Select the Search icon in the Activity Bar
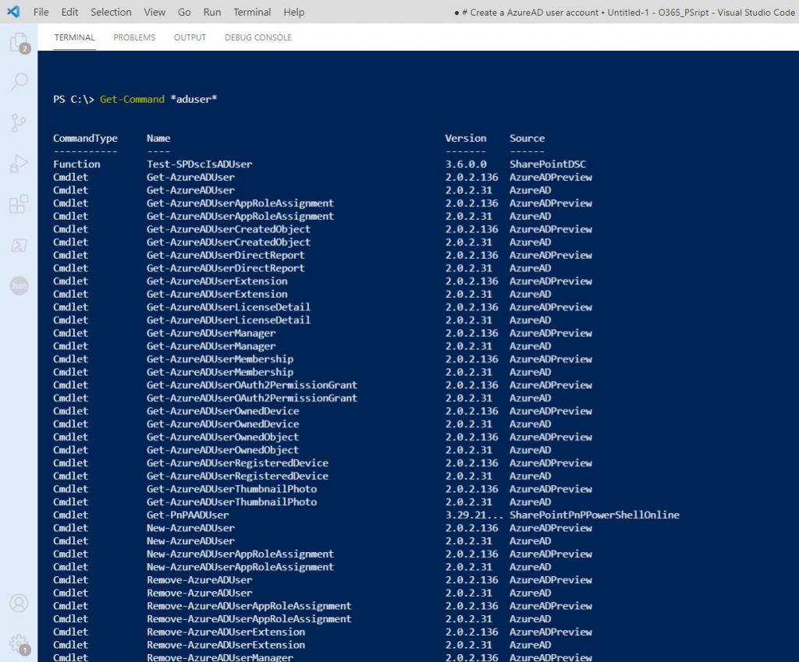The height and width of the screenshot is (662, 799). click(19, 82)
